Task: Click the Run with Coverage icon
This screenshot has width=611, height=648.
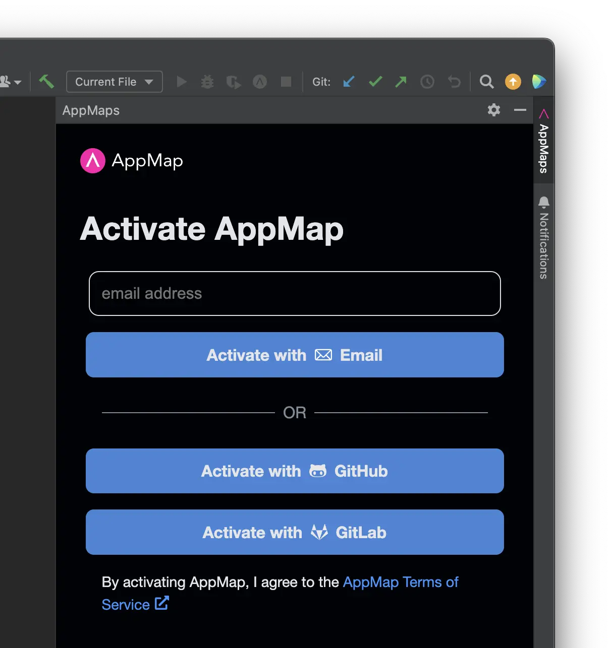Action: tap(234, 82)
